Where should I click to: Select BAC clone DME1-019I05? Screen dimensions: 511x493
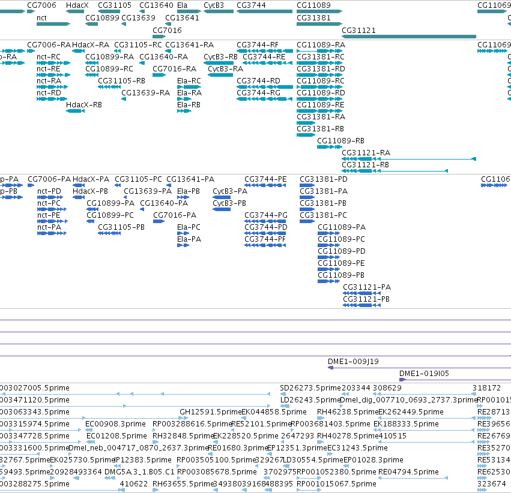click(455, 380)
